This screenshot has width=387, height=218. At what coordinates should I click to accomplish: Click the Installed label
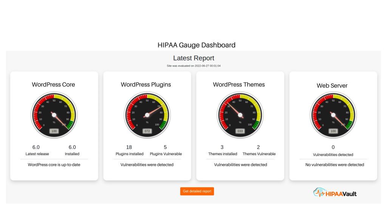[x=72, y=154]
